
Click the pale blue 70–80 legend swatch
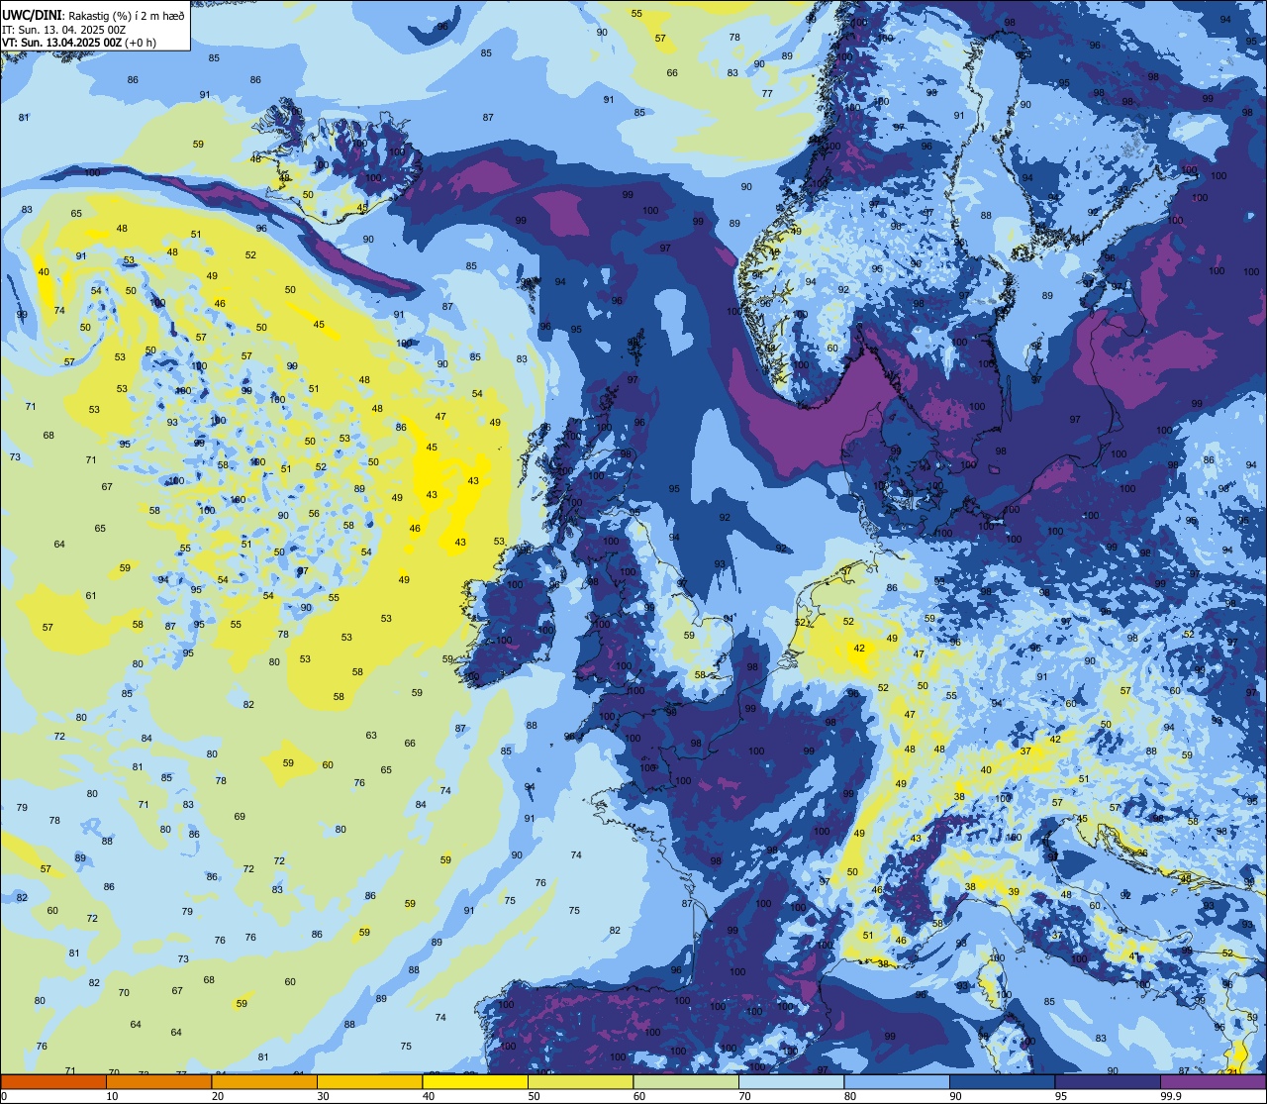[791, 1081]
